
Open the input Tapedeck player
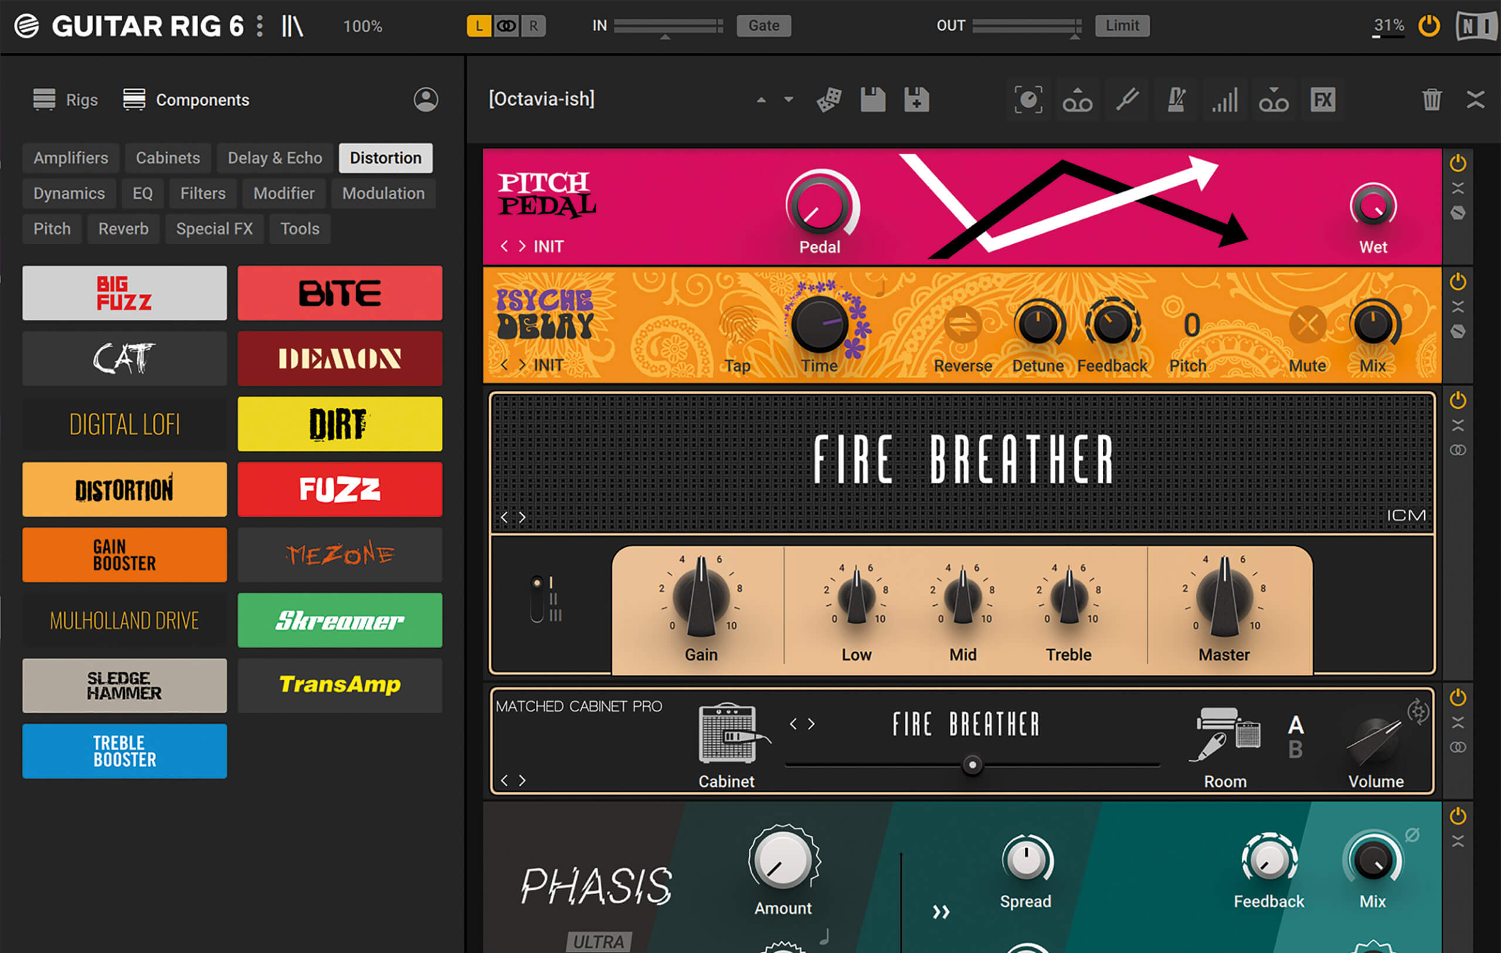[1077, 100]
